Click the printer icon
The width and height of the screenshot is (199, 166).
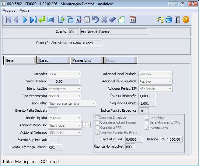coord(169,20)
